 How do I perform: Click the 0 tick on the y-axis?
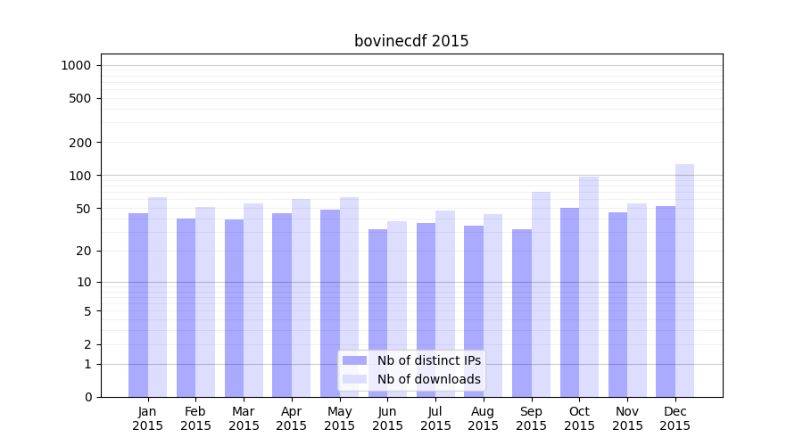(87, 397)
